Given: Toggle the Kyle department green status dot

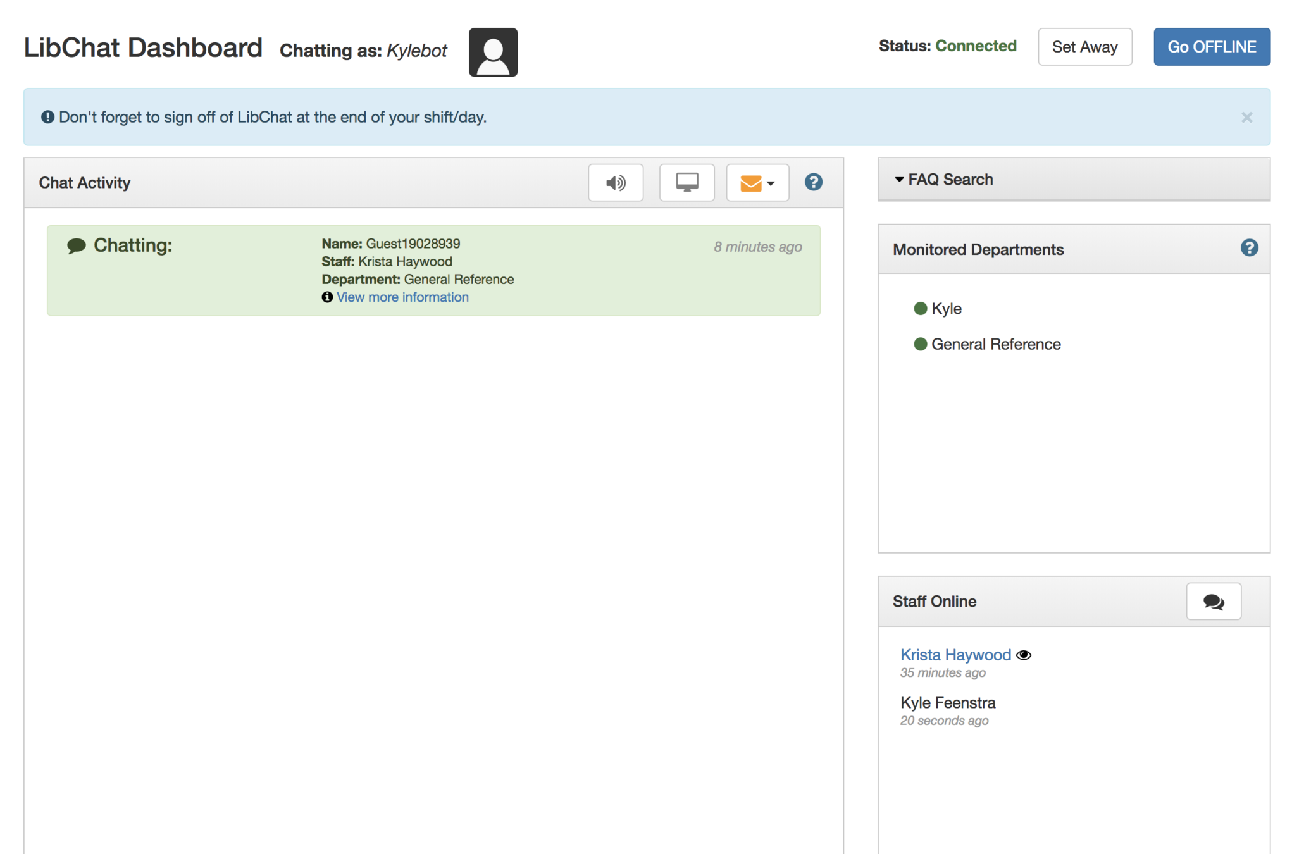Looking at the screenshot, I should pos(920,309).
